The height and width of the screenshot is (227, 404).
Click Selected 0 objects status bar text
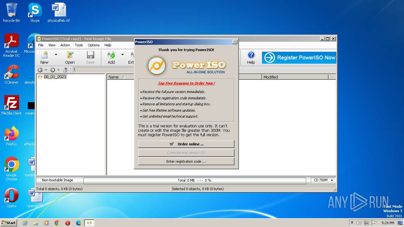[198, 189]
